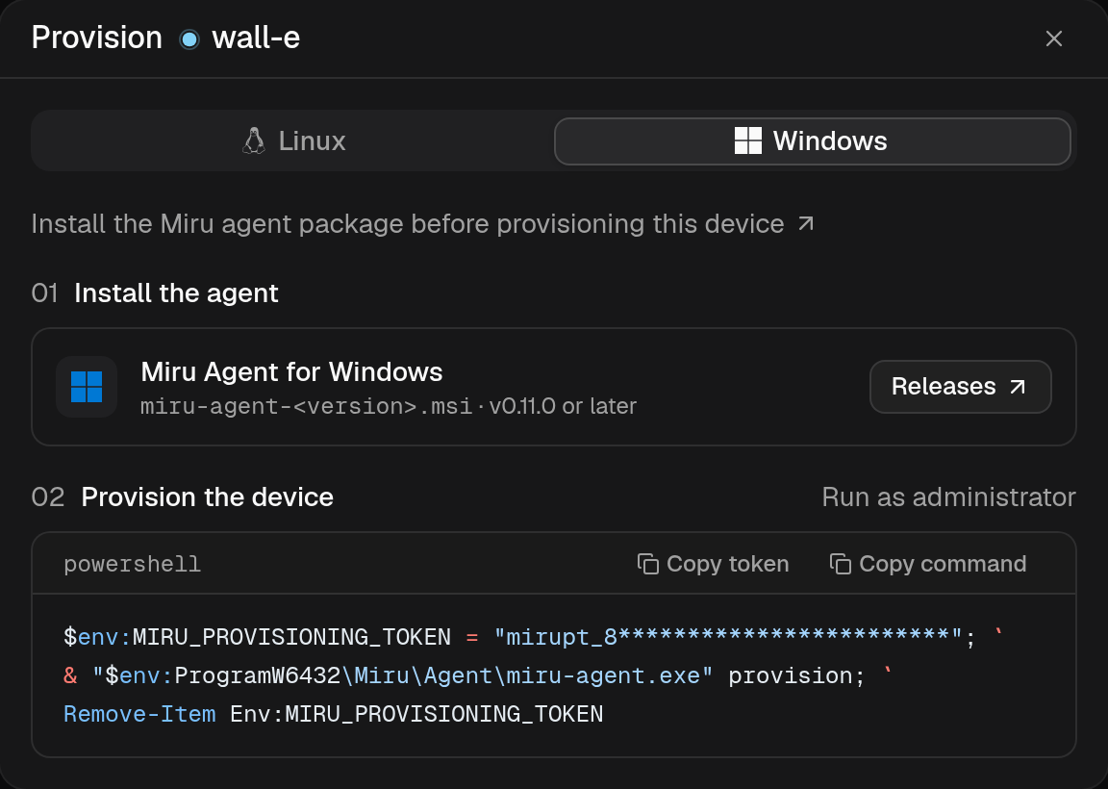Switch to the Linux tab
Image resolution: width=1108 pixels, height=789 pixels.
[x=293, y=140]
